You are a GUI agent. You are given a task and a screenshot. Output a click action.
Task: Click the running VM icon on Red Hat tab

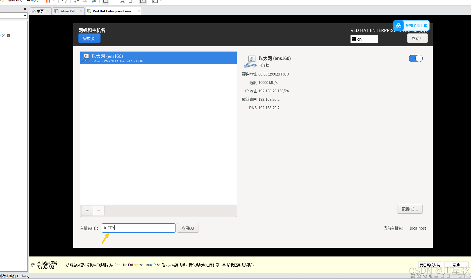[x=89, y=11]
